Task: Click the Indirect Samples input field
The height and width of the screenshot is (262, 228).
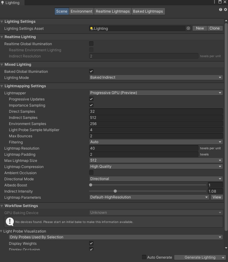Action: coord(156,117)
